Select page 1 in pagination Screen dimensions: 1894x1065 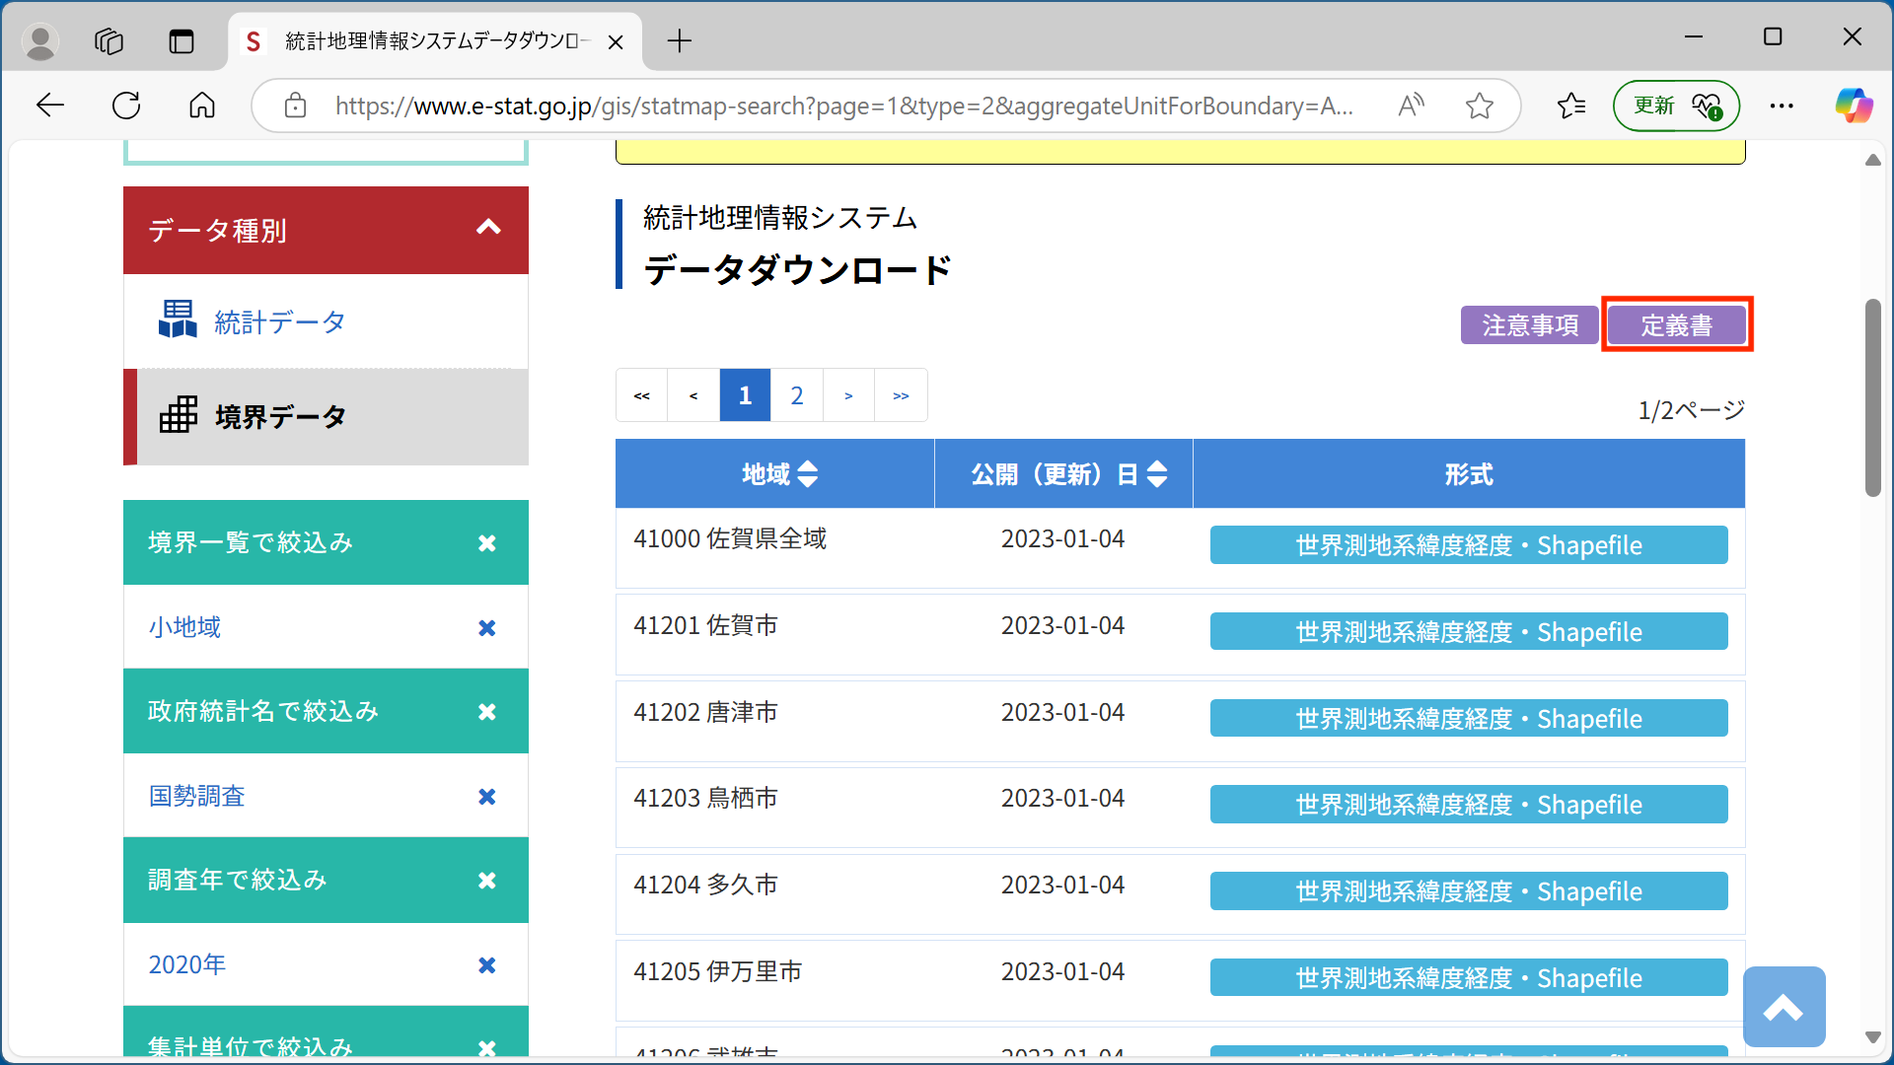[745, 395]
